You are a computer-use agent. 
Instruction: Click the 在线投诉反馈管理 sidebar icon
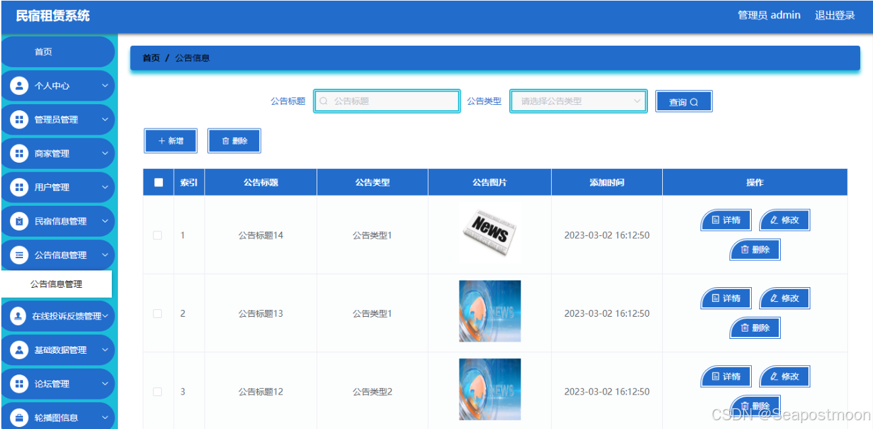18,315
